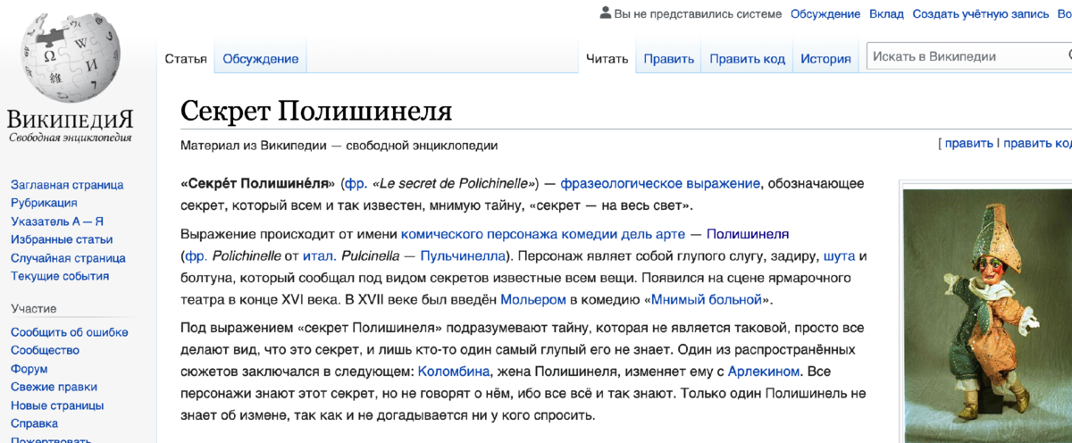Open Новые страницы link
Viewport: 1072px width, 443px height.
[x=57, y=405]
